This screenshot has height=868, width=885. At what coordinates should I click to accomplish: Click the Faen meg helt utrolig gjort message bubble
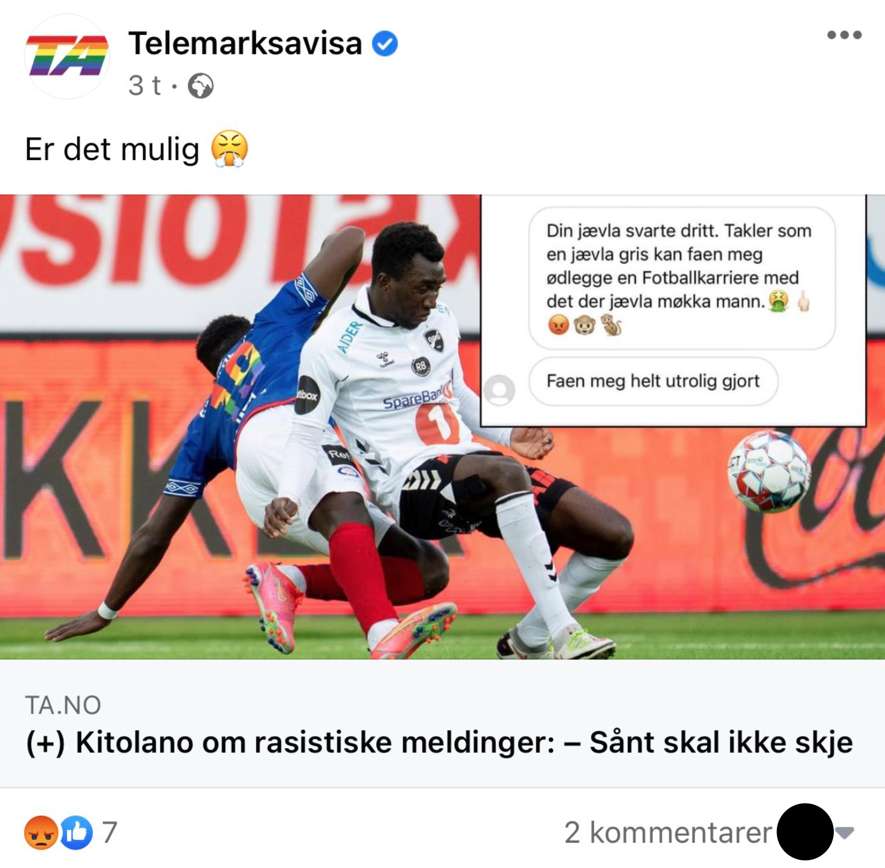[653, 381]
